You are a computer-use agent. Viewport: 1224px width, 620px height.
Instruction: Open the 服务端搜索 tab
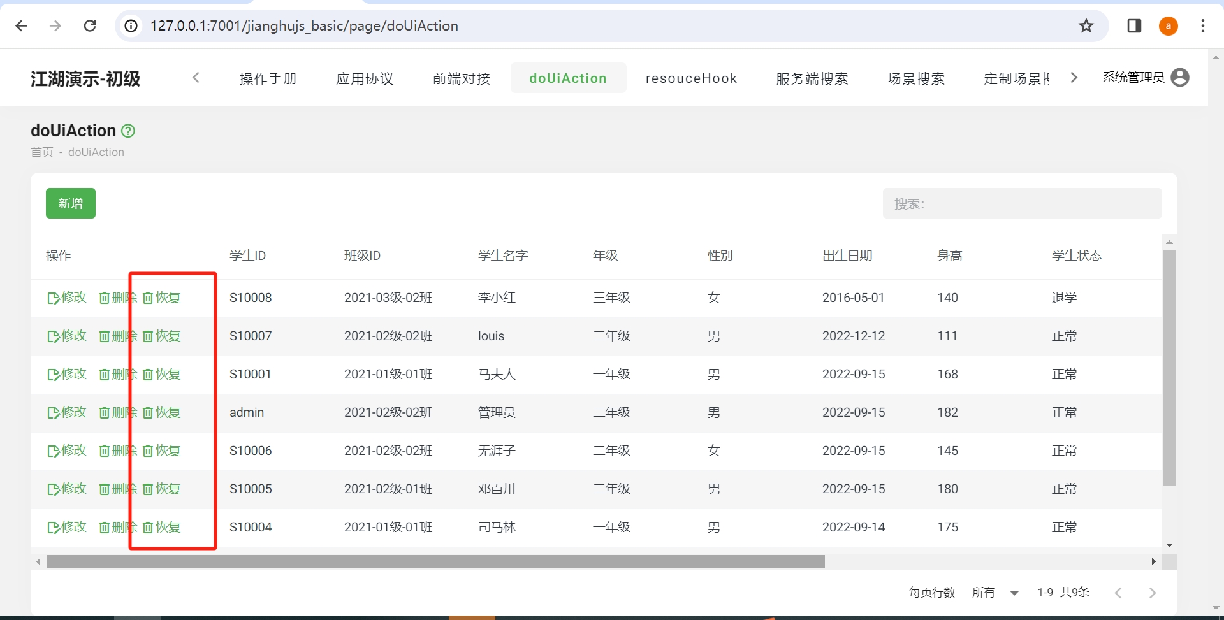click(812, 78)
